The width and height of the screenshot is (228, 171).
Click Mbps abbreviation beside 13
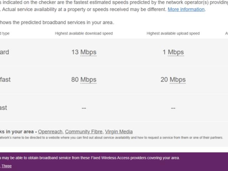point(88,52)
